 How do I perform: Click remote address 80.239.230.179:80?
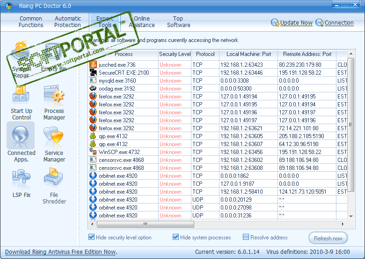click(300, 65)
